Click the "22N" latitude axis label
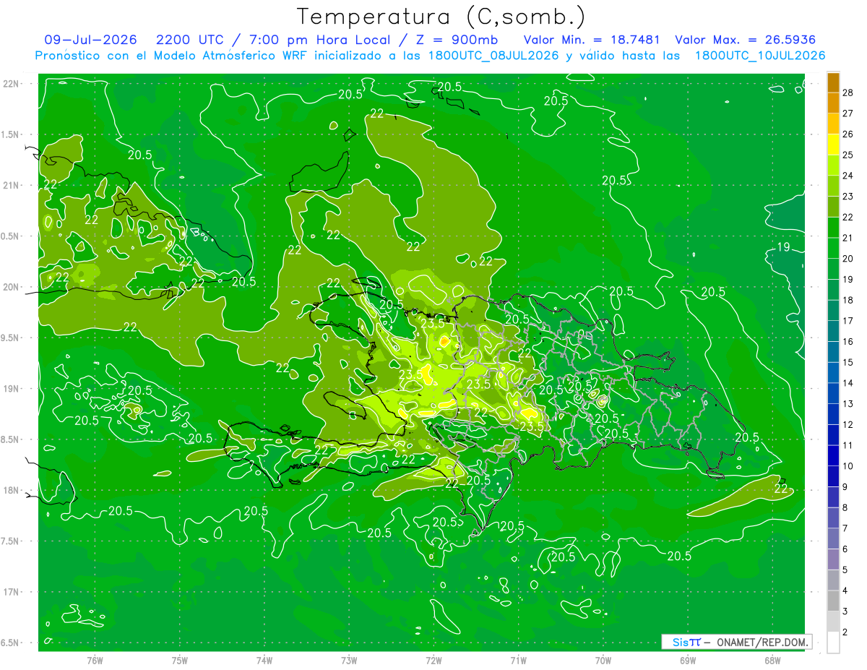The image size is (867, 670). pyautogui.click(x=12, y=84)
